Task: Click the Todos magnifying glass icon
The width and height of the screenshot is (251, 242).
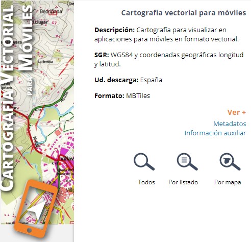Action: click(x=144, y=162)
